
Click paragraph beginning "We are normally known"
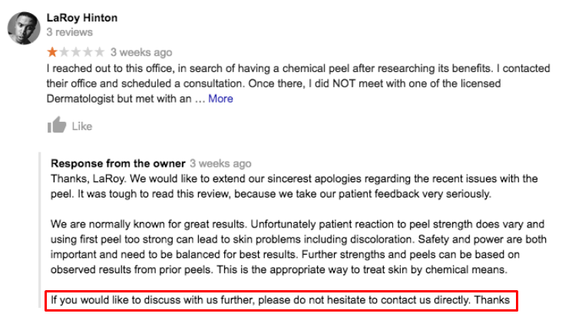click(x=299, y=247)
